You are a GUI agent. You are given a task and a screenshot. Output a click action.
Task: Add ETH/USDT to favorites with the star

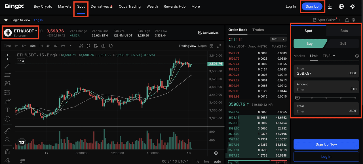tap(6, 20)
